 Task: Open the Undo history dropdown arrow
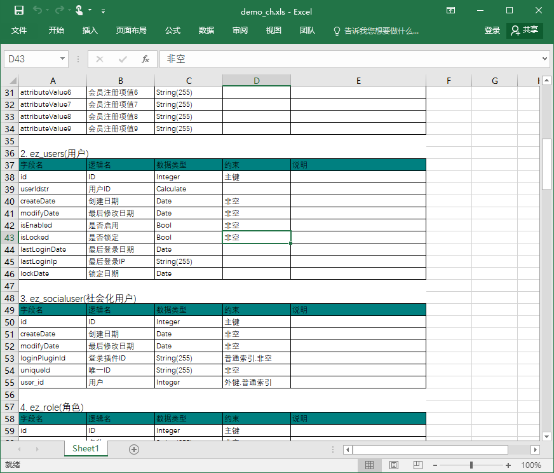point(48,10)
